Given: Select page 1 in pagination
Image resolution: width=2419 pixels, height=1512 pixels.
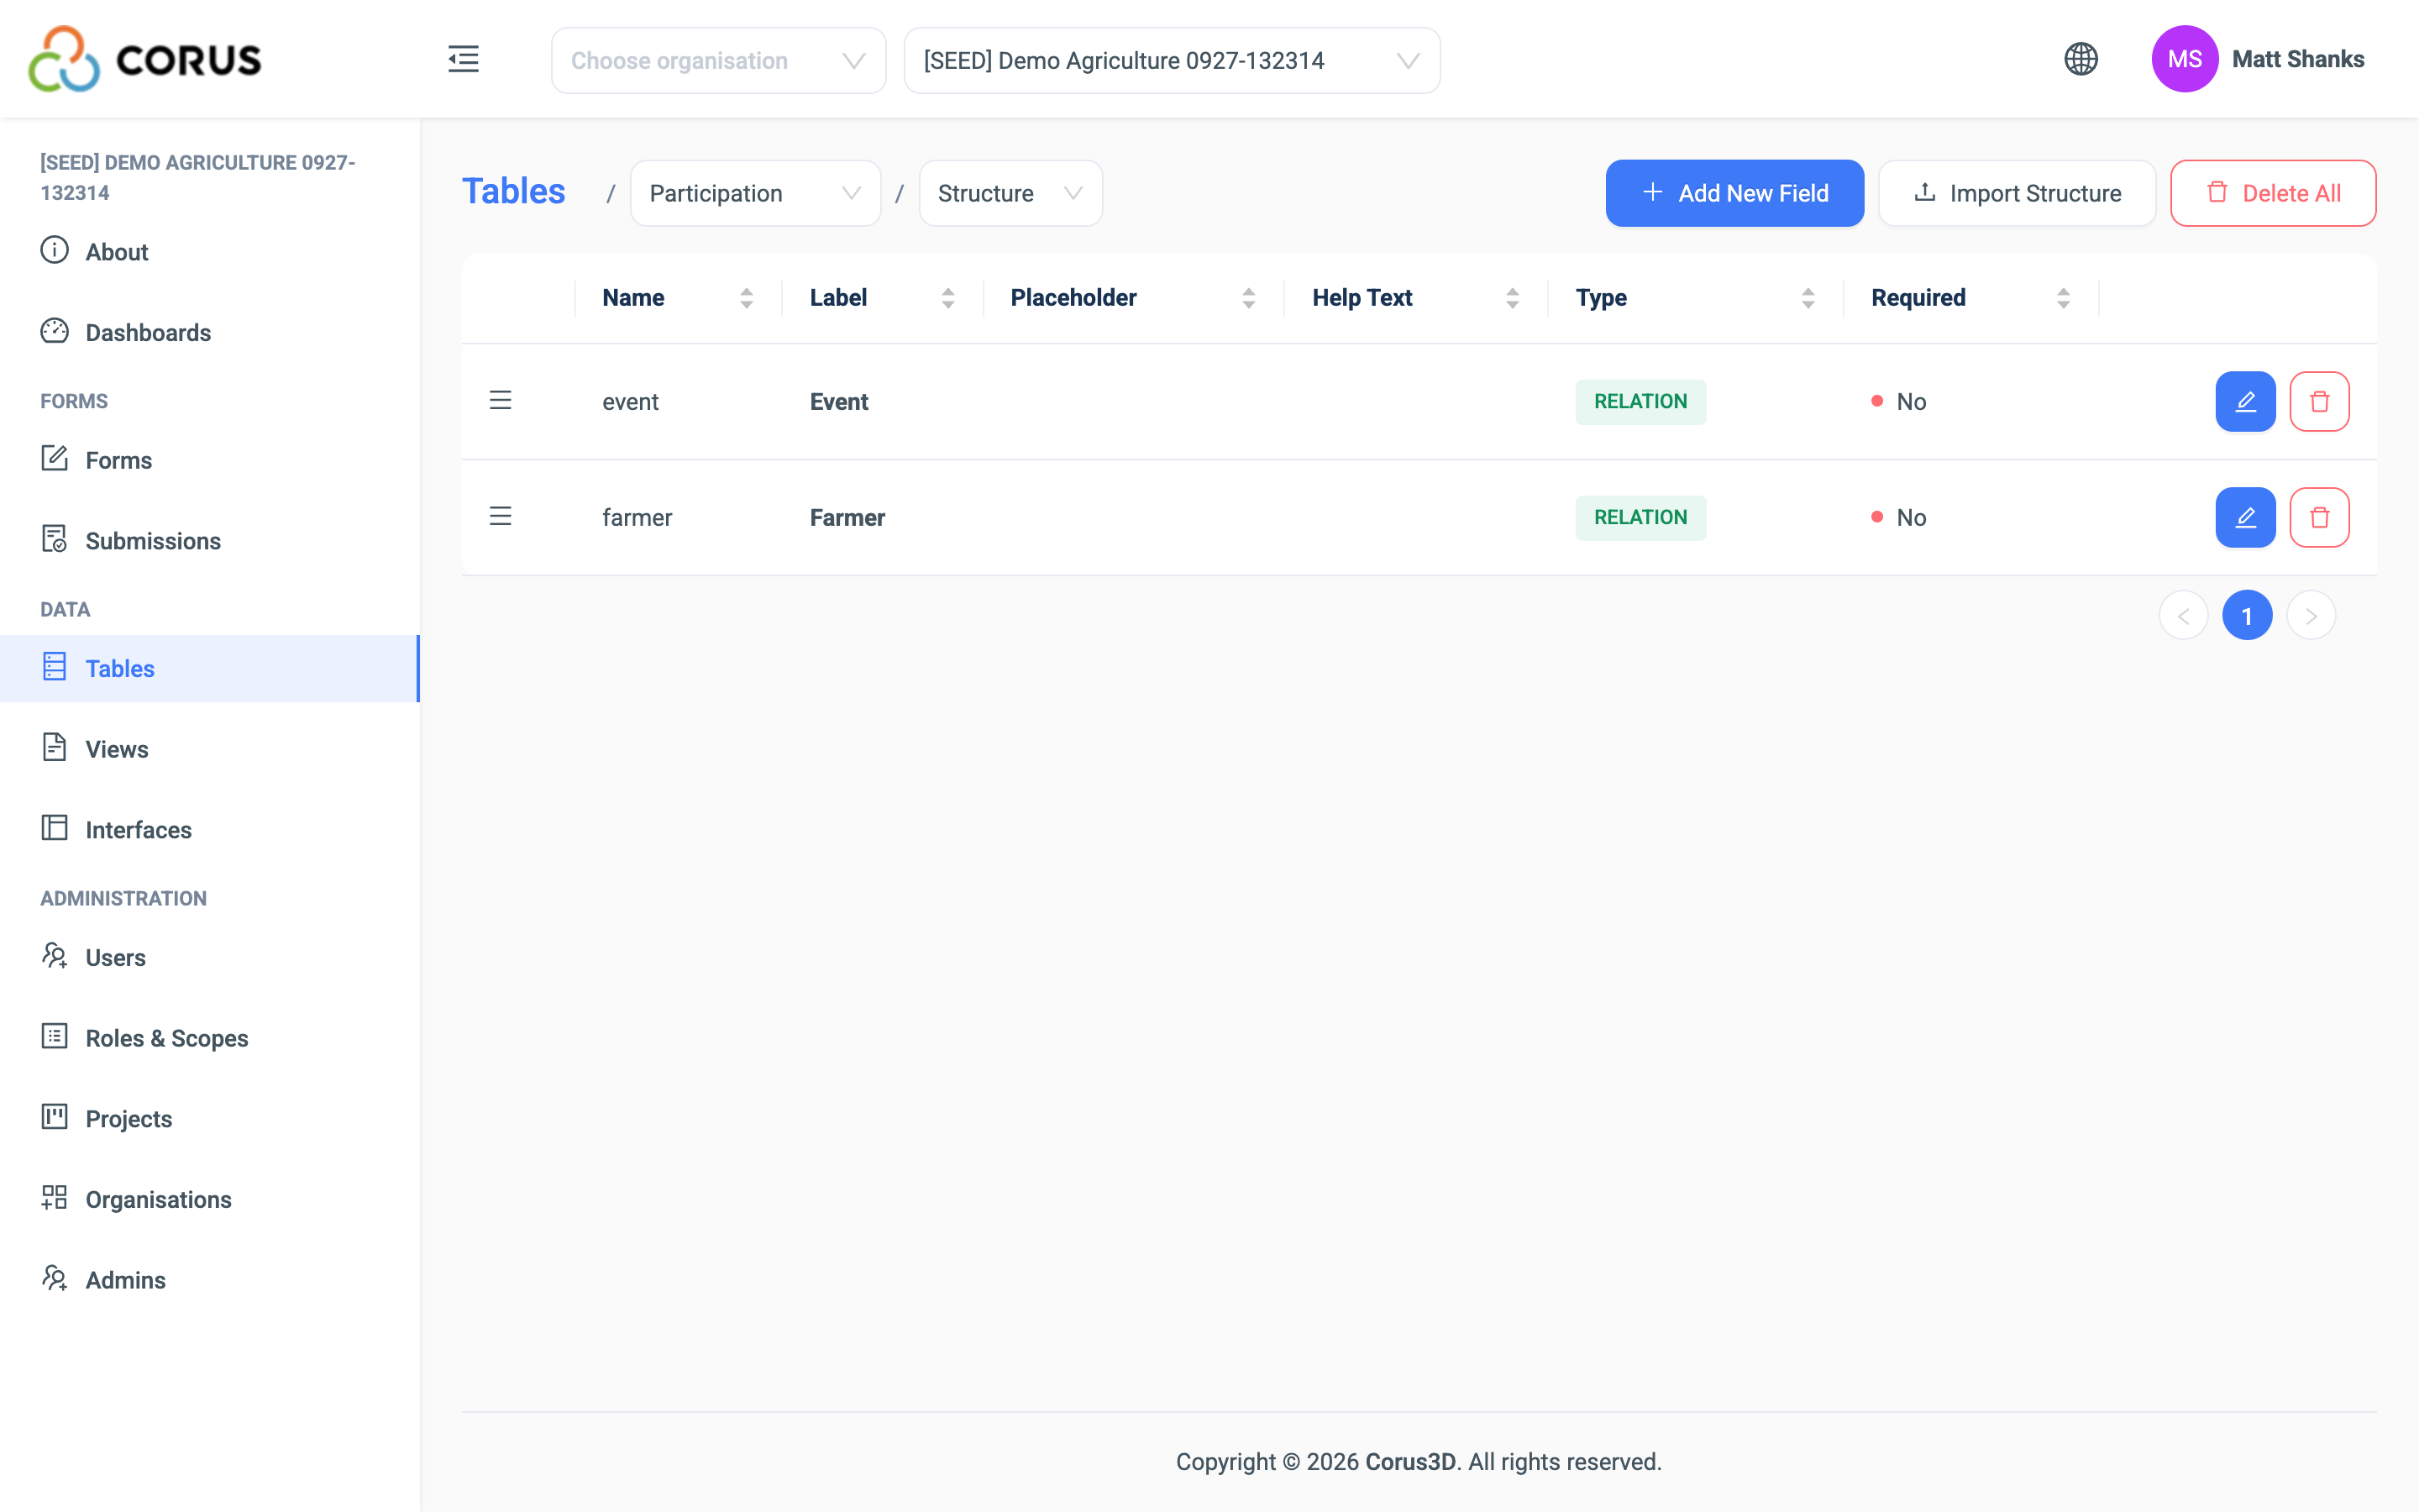Looking at the screenshot, I should [x=2247, y=616].
